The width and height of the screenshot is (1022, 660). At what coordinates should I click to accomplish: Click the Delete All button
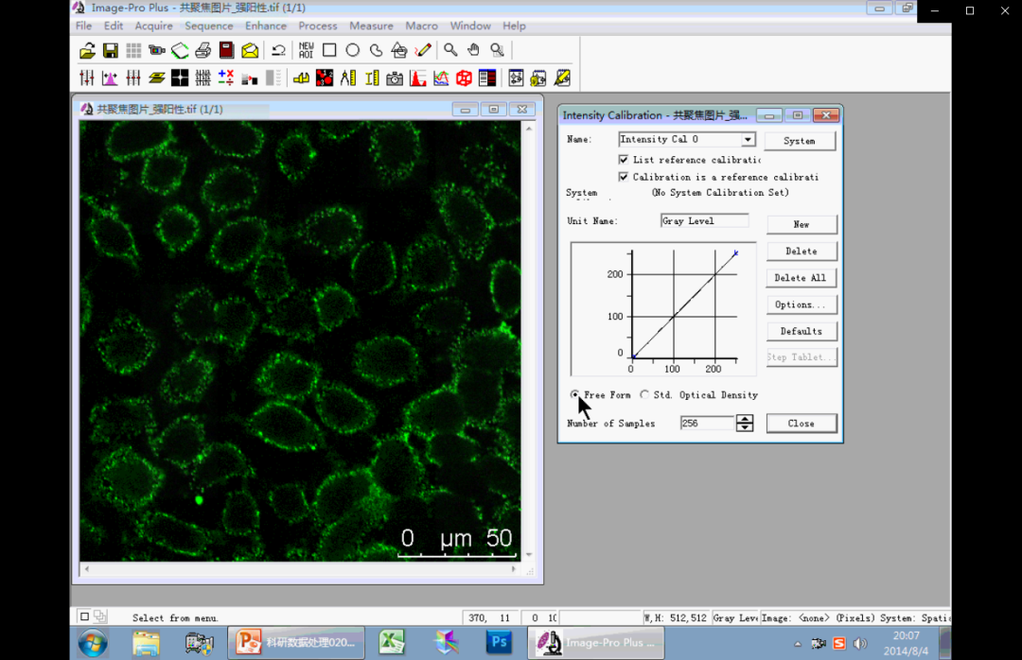[801, 278]
